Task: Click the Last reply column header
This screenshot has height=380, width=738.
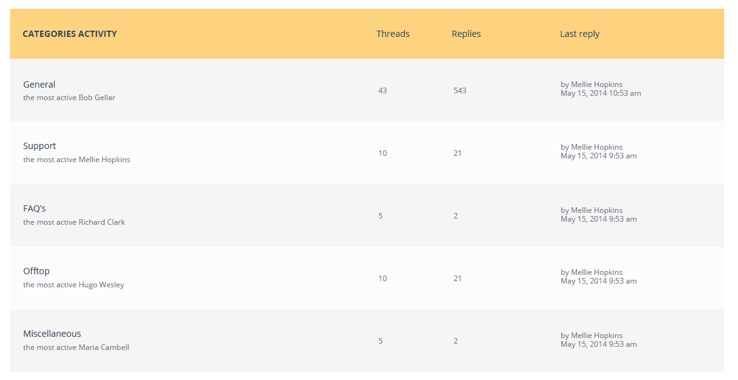Action: click(x=580, y=34)
